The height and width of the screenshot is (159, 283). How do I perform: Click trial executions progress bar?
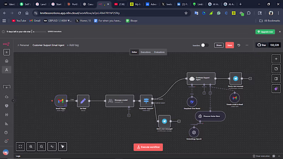40,32
